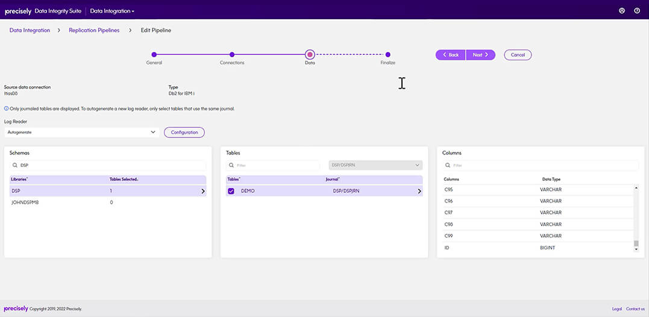Click the Next button
This screenshot has height=317, width=649.
pos(480,55)
